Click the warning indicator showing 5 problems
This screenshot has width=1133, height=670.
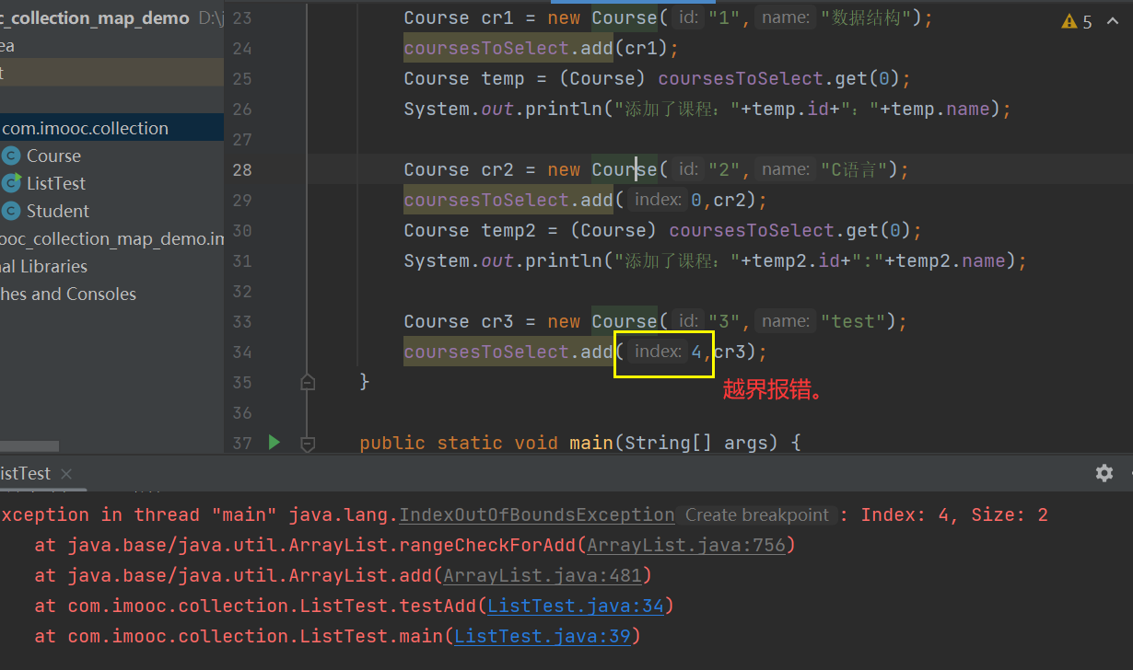pyautogui.click(x=1076, y=22)
